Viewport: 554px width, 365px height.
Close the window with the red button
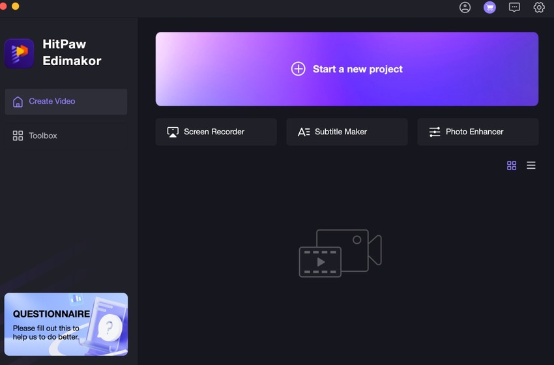(3, 6)
